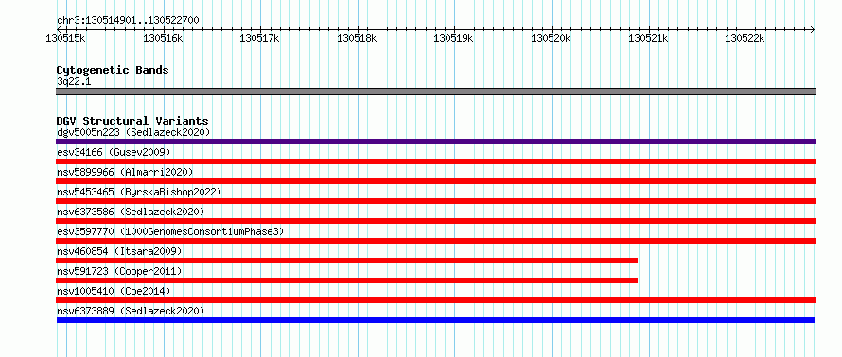Click the 130520k ruler tick label

551,38
